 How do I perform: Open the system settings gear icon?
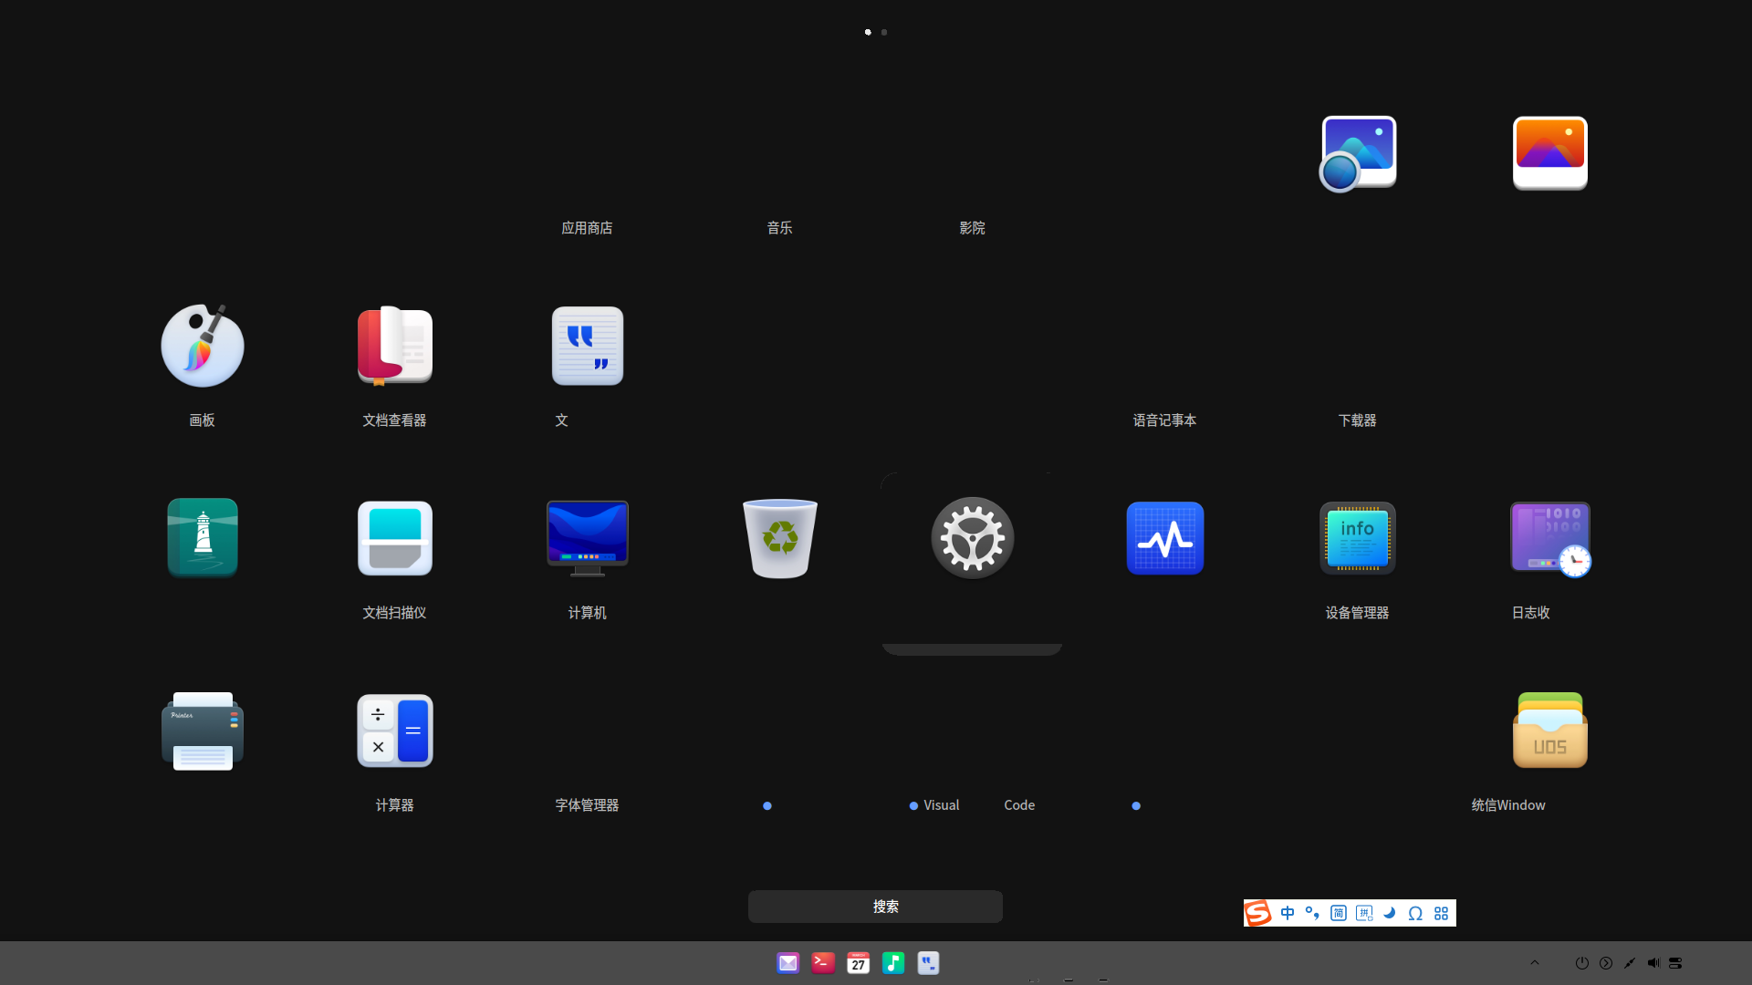click(x=972, y=538)
